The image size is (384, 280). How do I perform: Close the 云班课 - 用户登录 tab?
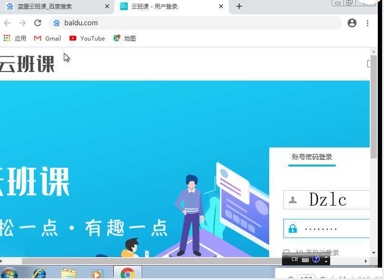coord(221,6)
